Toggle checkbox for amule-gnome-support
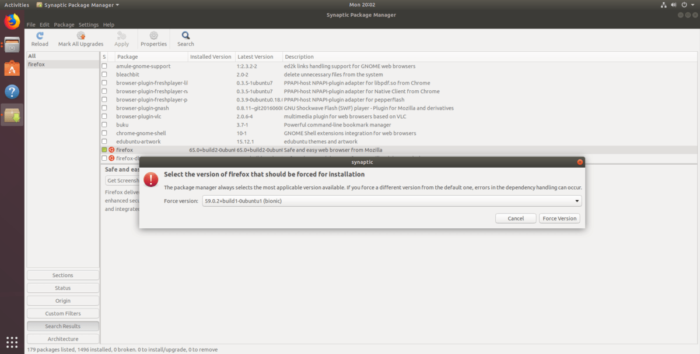The height and width of the screenshot is (354, 700). 104,66
